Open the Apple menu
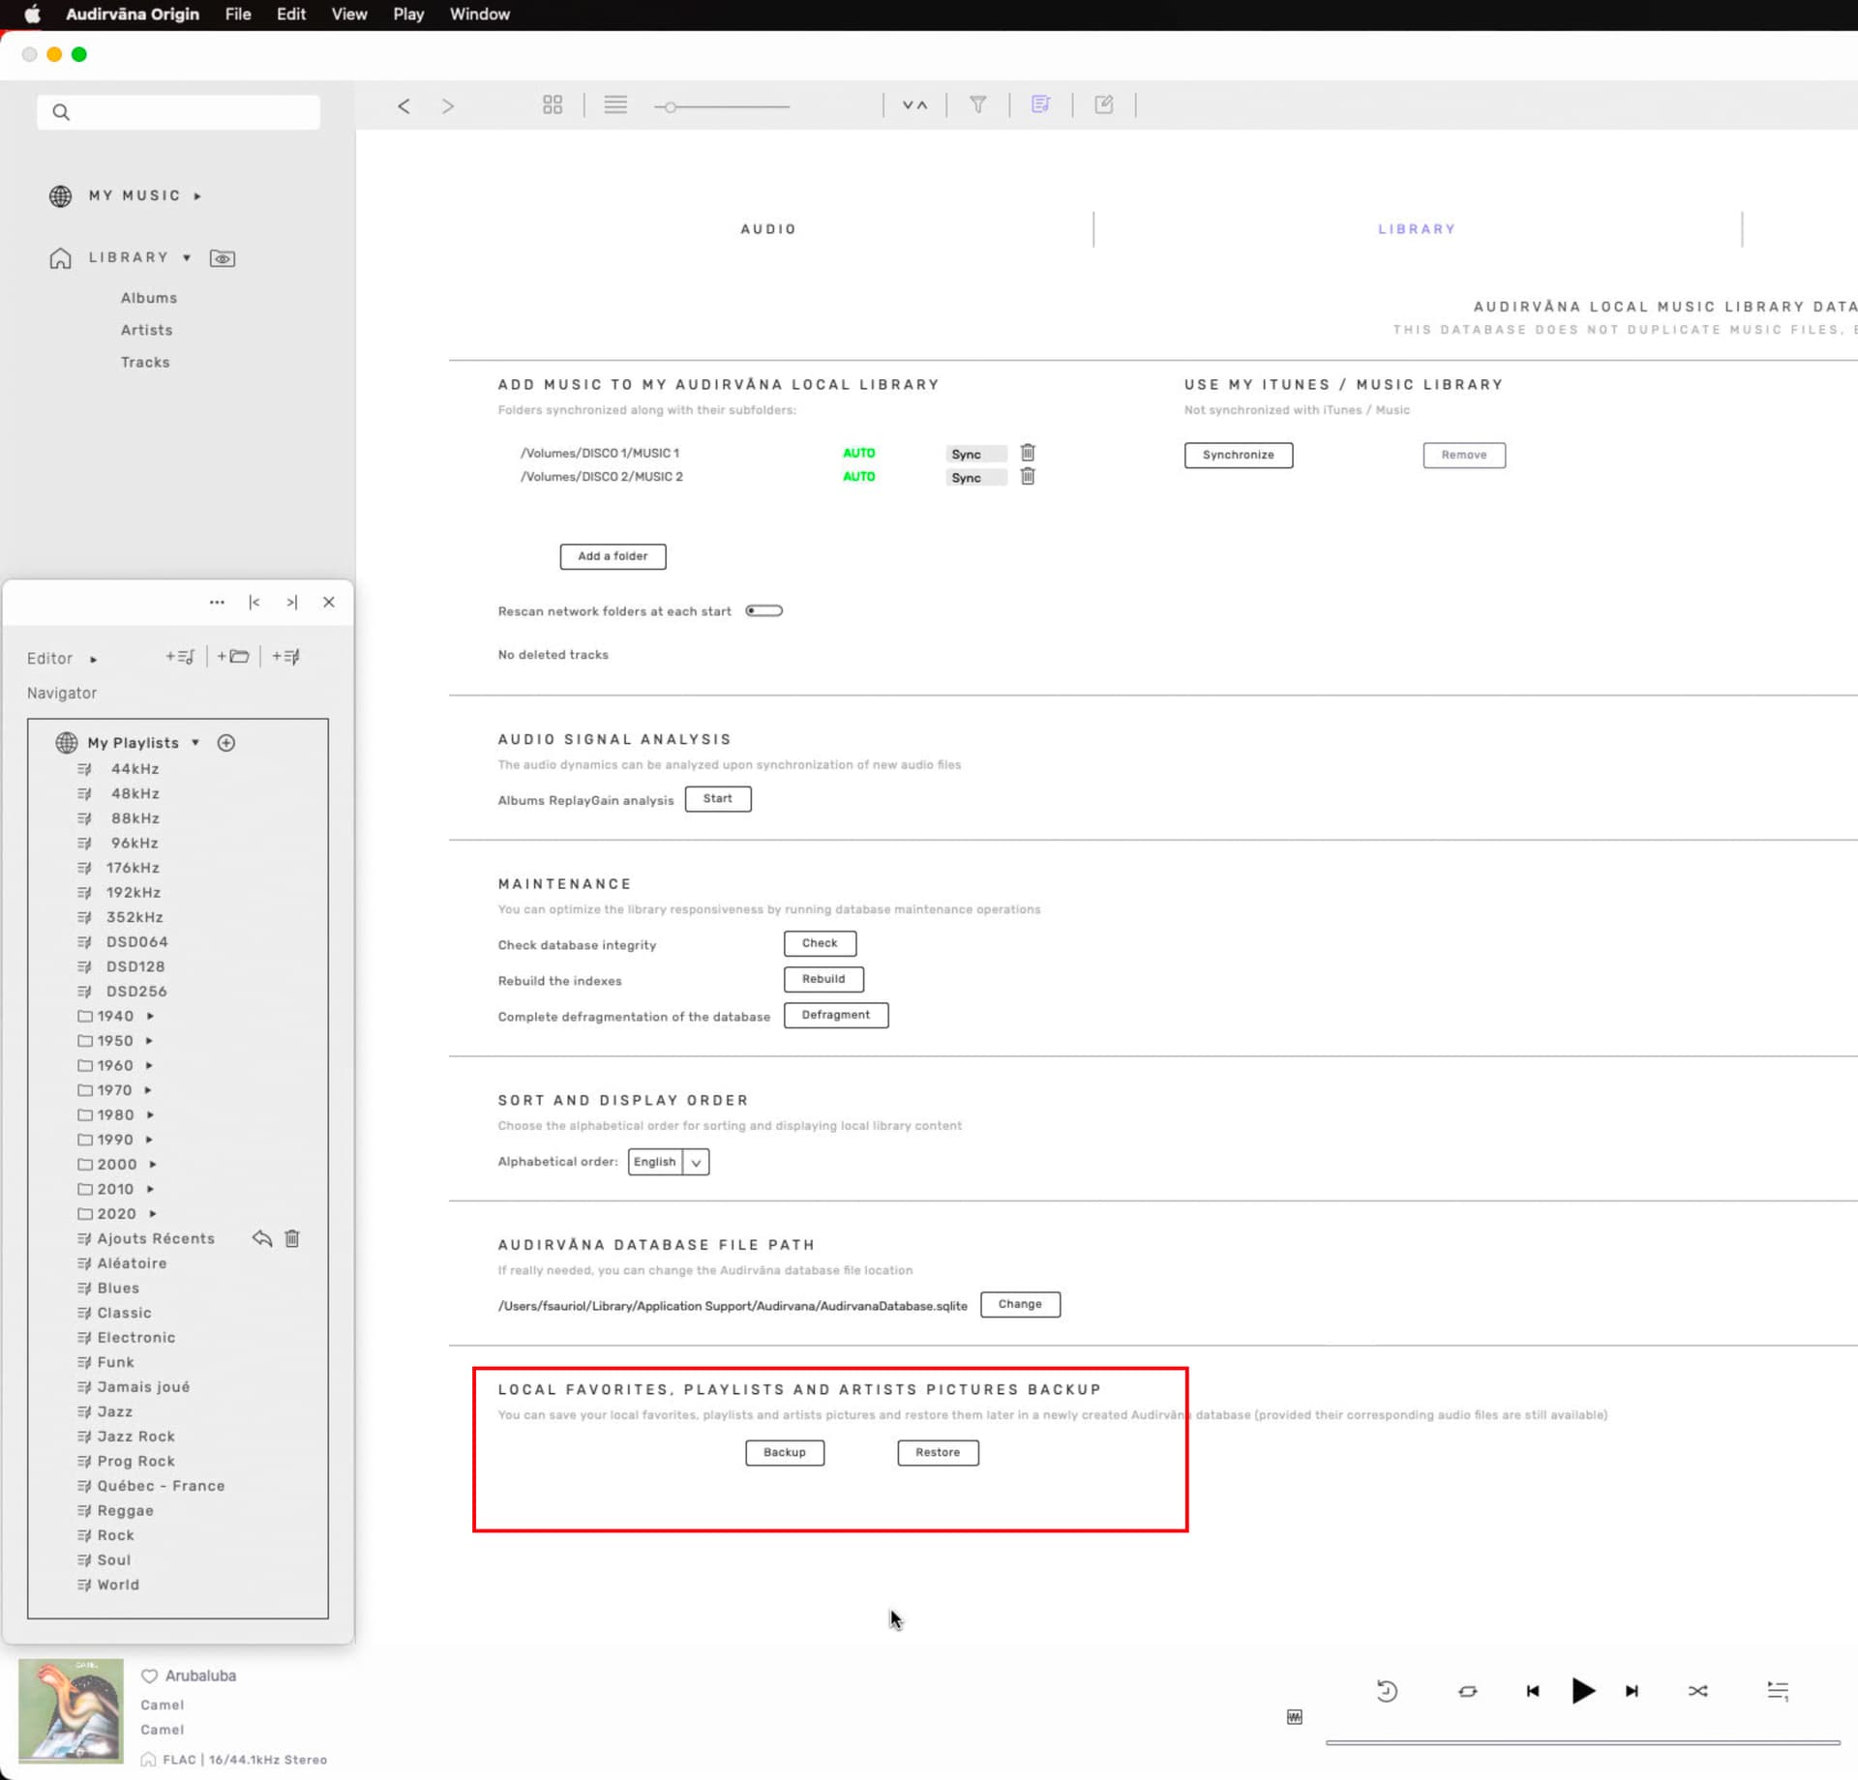Viewport: 1858px width, 1780px height. pyautogui.click(x=32, y=15)
